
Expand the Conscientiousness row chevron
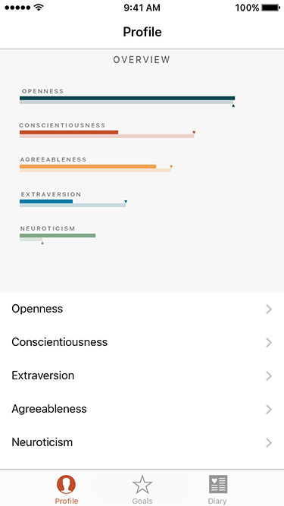269,343
